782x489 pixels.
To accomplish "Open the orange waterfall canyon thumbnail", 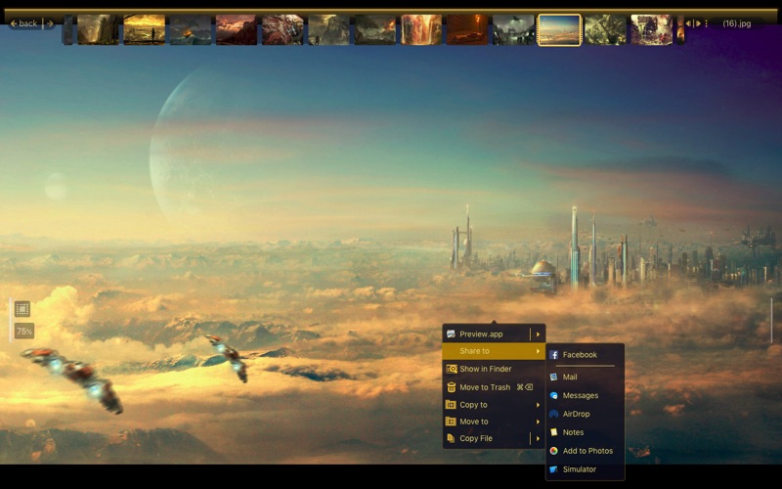I will point(421,30).
